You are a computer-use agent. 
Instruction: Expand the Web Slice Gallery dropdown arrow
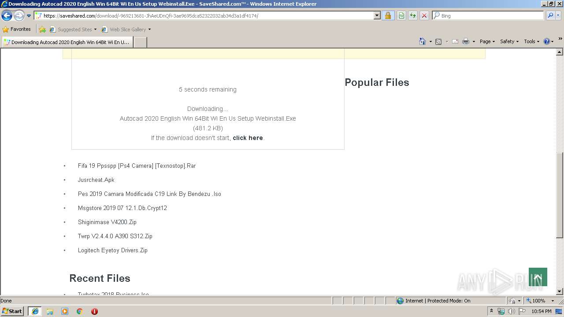click(x=149, y=29)
